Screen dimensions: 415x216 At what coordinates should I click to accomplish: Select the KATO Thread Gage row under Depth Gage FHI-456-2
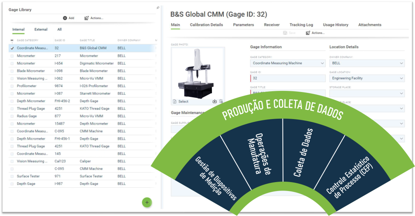81,109
